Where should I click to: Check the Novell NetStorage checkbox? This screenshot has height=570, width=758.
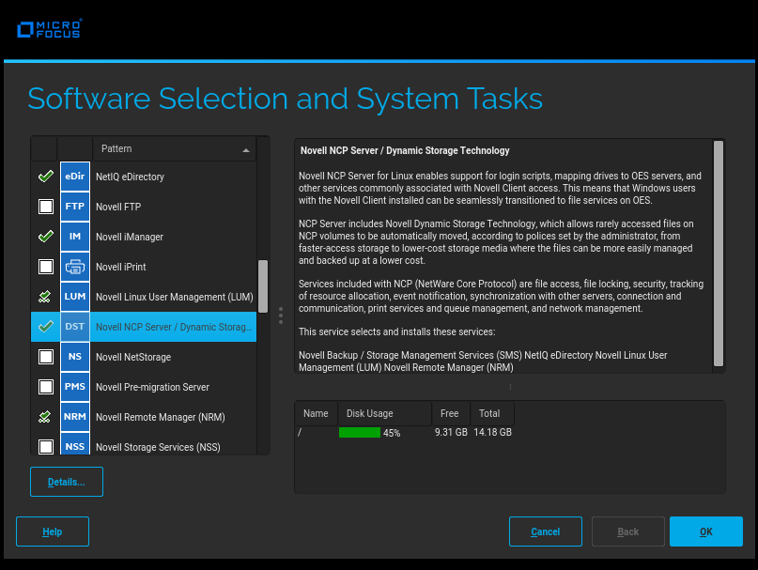[x=45, y=357]
